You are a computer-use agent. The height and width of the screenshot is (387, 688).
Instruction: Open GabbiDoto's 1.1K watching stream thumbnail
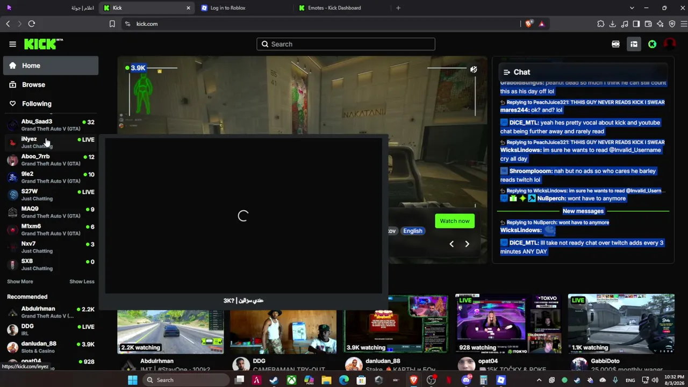coord(621,324)
